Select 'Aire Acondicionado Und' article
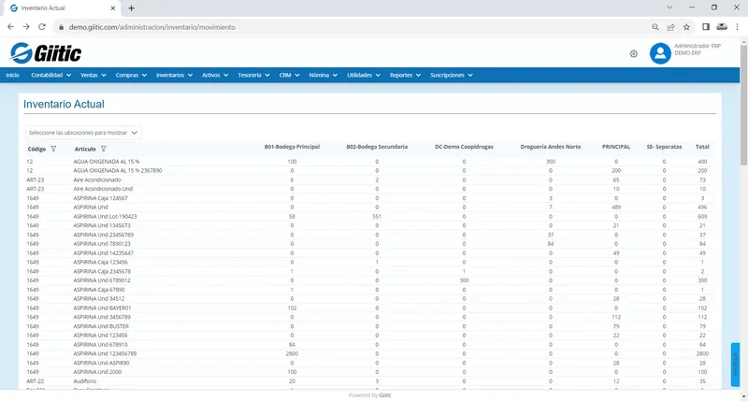The height and width of the screenshot is (401, 748). [x=103, y=189]
